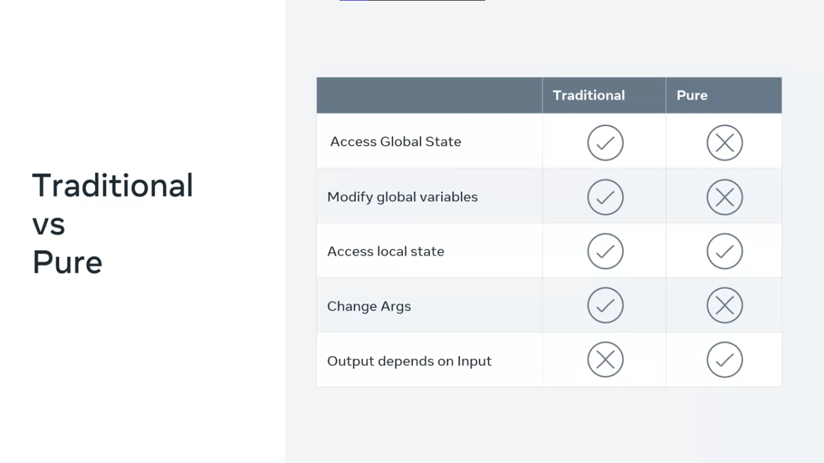Click the Traditional cross for Output depends on Input
The width and height of the screenshot is (824, 463).
click(x=605, y=360)
